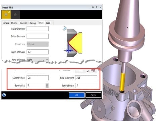
Task: Open the Filtering tab
Action: [x=32, y=23]
